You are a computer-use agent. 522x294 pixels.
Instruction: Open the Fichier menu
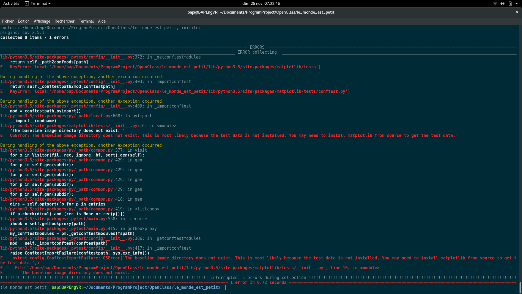click(x=8, y=21)
